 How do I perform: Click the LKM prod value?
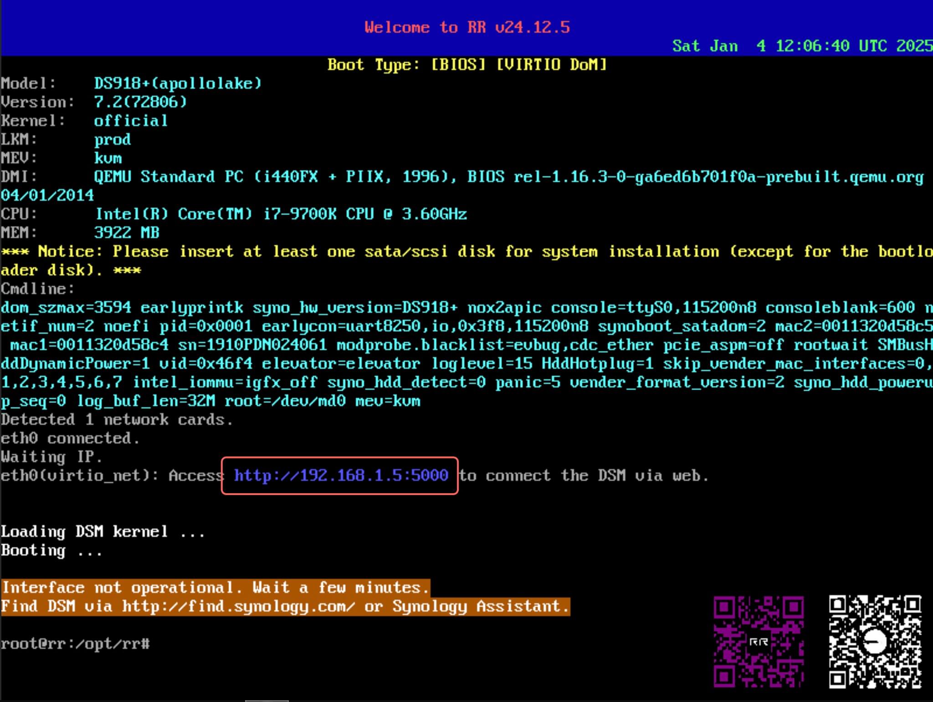112,139
